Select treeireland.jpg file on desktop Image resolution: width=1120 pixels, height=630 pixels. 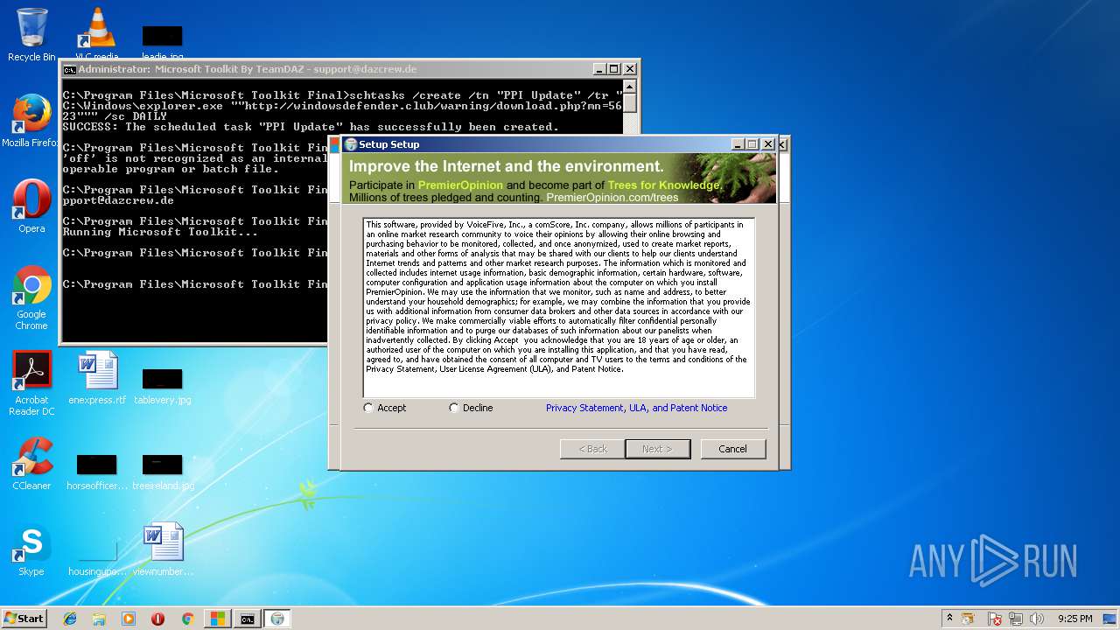click(x=163, y=471)
